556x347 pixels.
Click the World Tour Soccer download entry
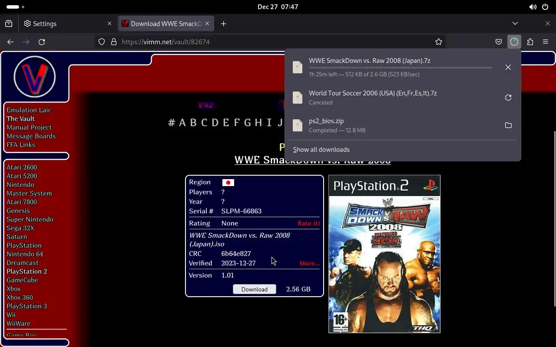(403, 98)
